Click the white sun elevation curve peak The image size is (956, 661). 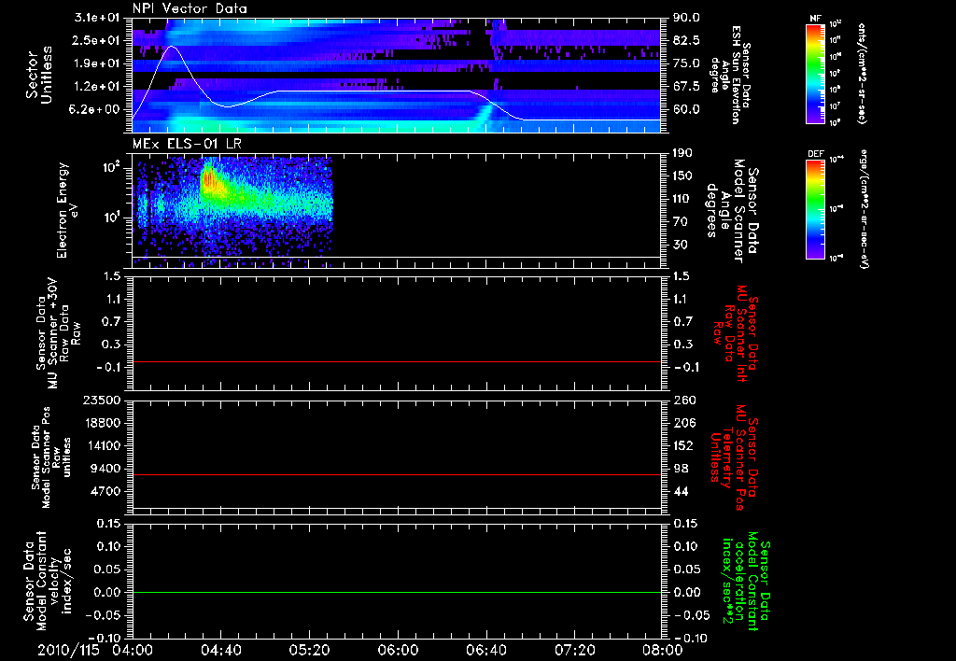tap(173, 47)
